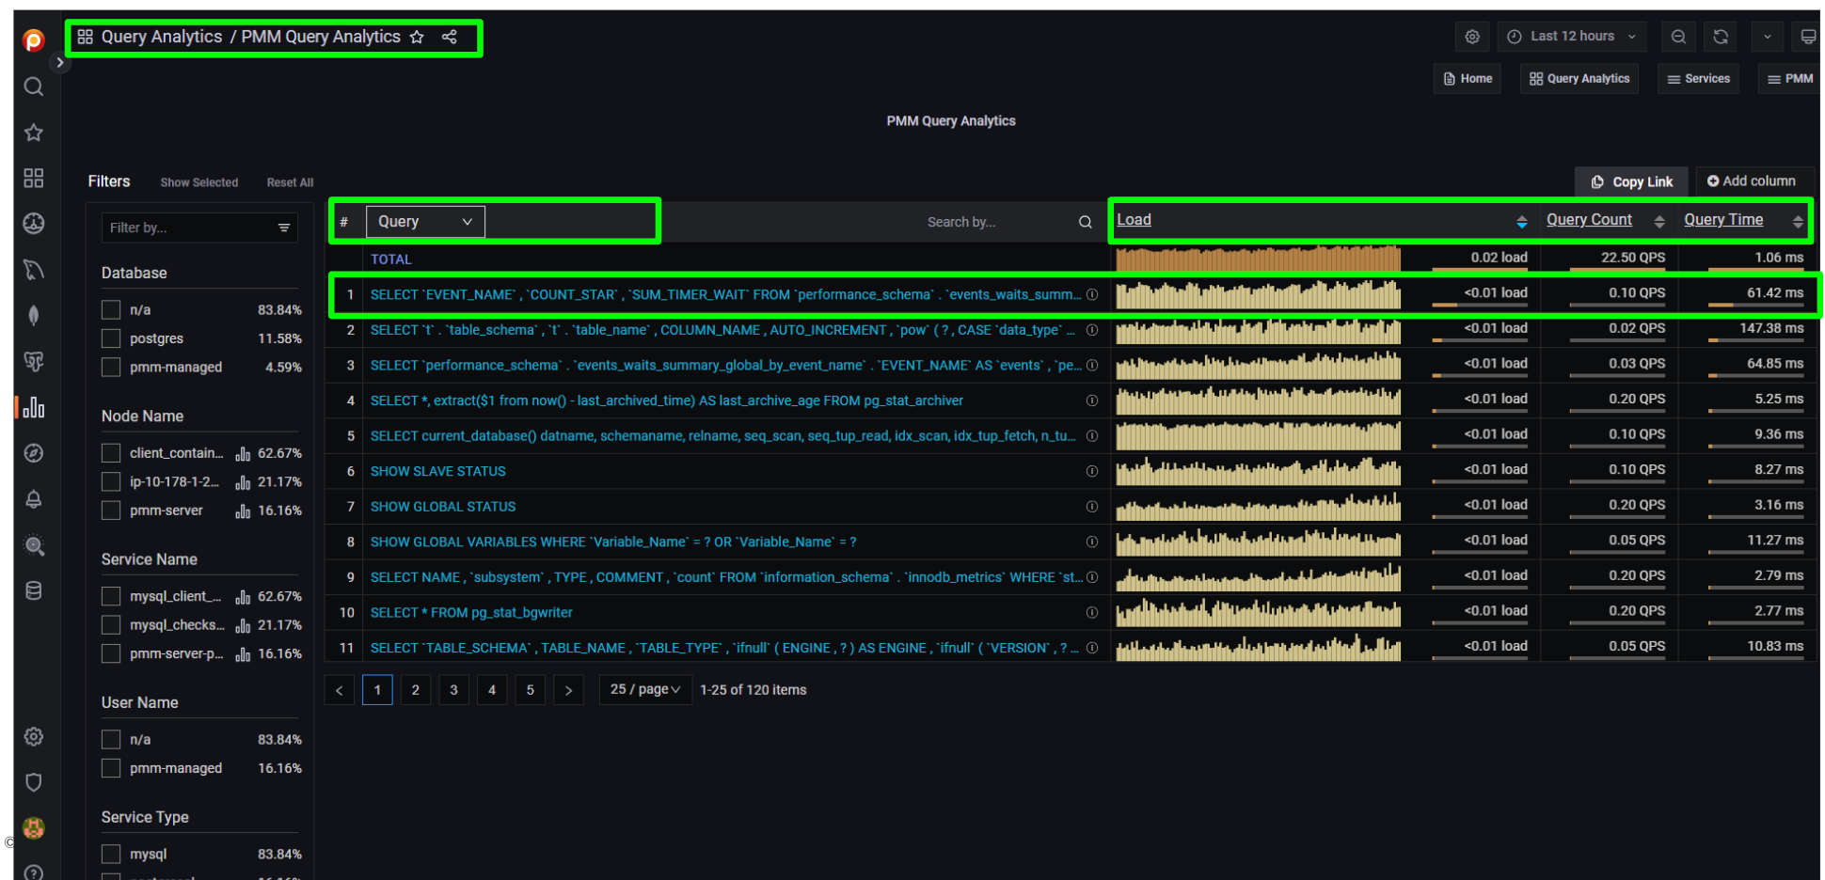Zoom out time range icon

(1678, 37)
